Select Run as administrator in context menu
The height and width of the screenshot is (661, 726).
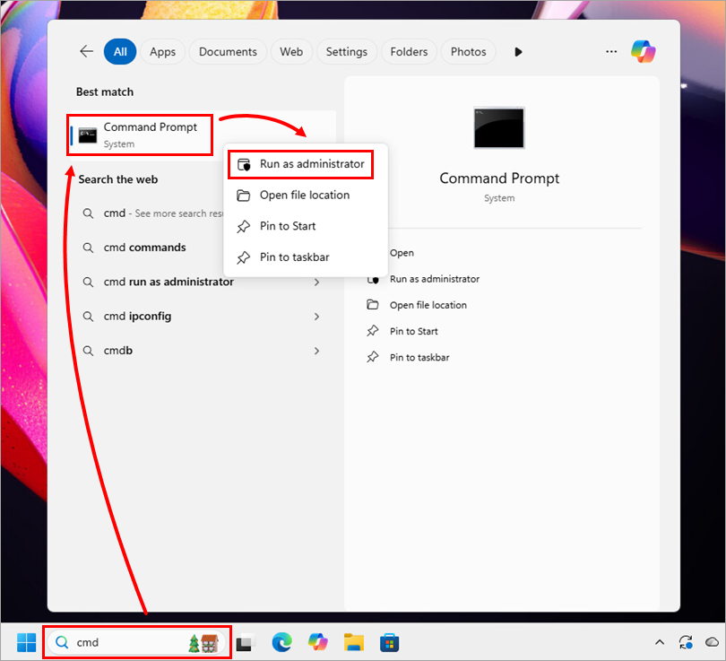coord(311,164)
